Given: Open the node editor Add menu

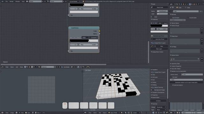Looking at the screenshot, I should [x=17, y=67].
